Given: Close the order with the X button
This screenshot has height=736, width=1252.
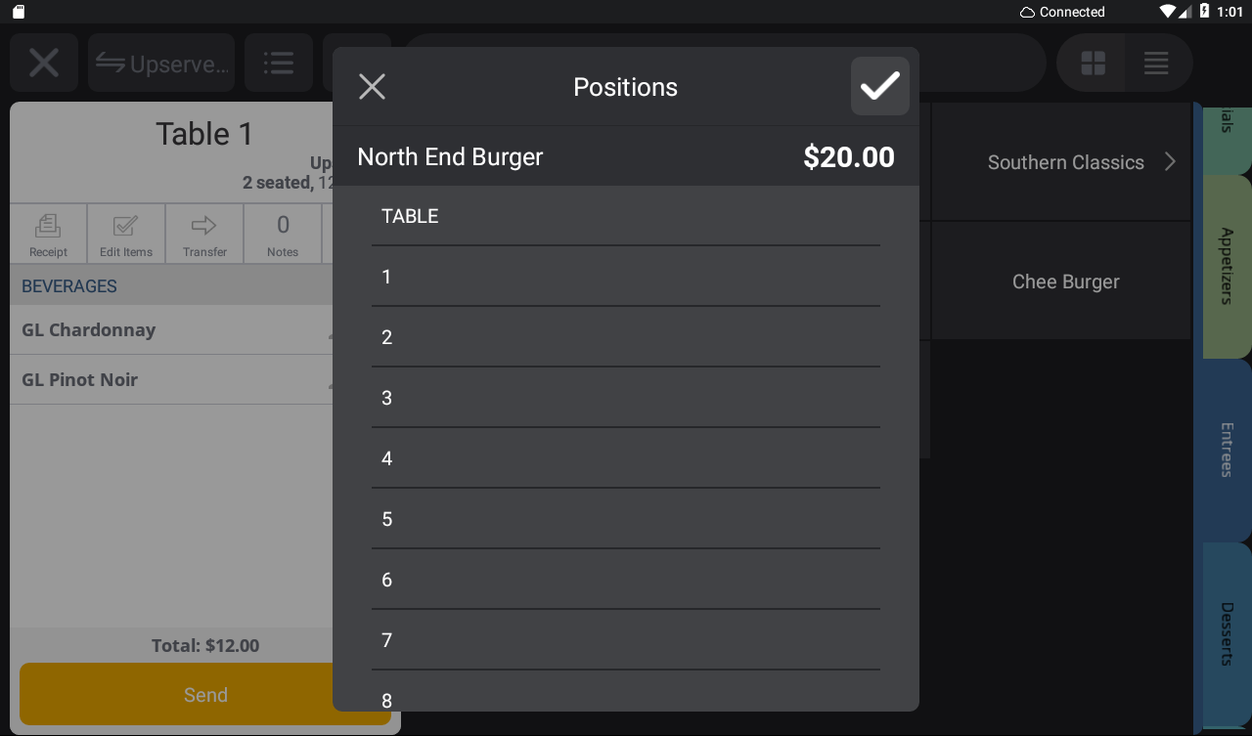Looking at the screenshot, I should click(44, 64).
